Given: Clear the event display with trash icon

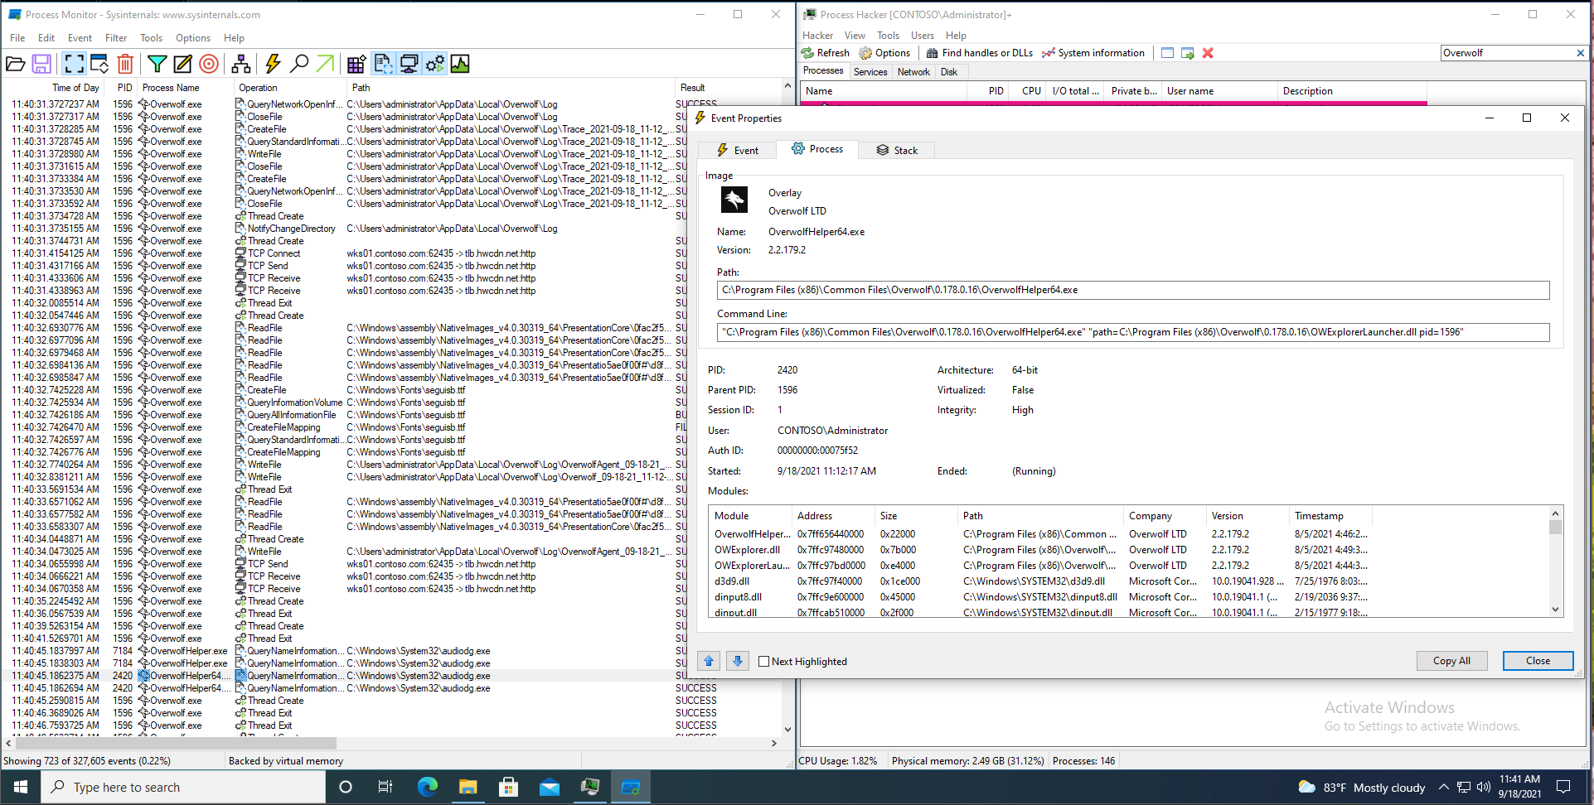Looking at the screenshot, I should pyautogui.click(x=125, y=64).
